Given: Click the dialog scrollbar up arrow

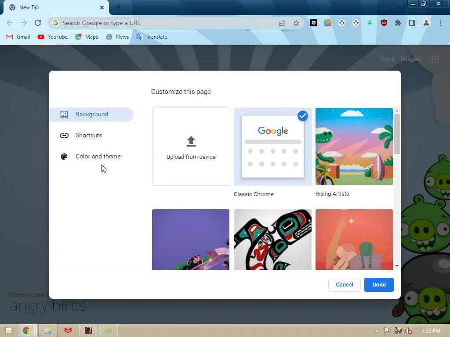Looking at the screenshot, I should click(397, 111).
